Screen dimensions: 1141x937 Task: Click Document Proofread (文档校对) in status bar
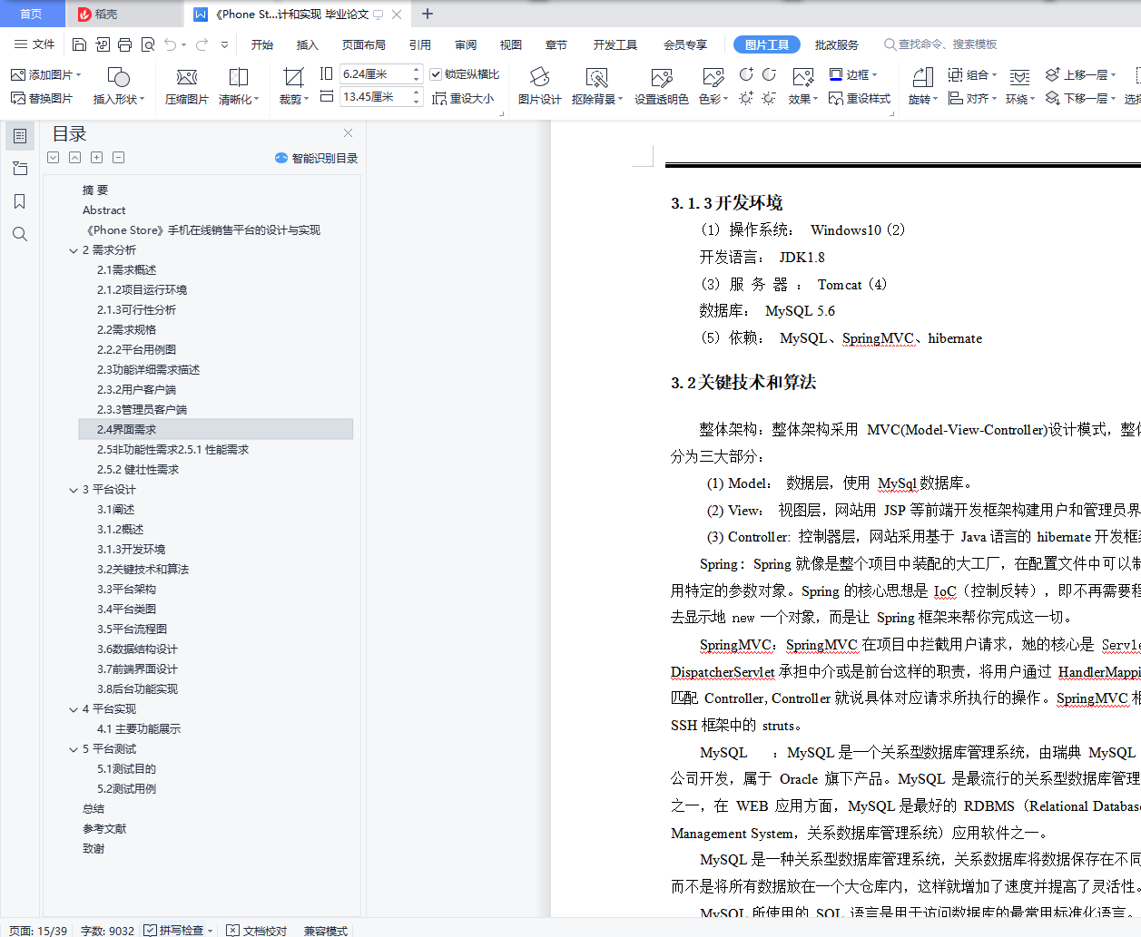tap(257, 930)
